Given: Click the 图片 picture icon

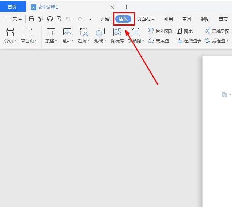Looking at the screenshot, I should (67, 32).
